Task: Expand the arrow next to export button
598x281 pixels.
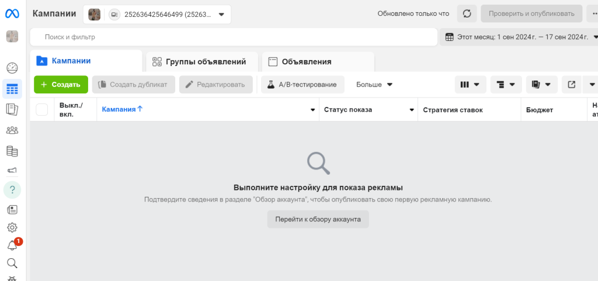Action: (592, 85)
